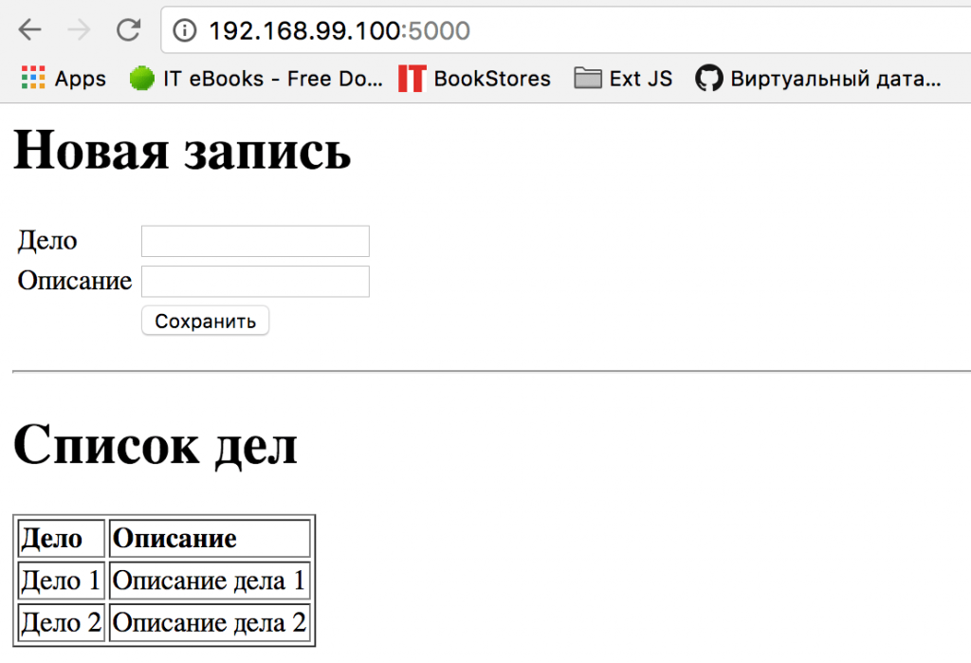The height and width of the screenshot is (663, 971).
Task: View site information icon in address bar
Action: click(185, 31)
